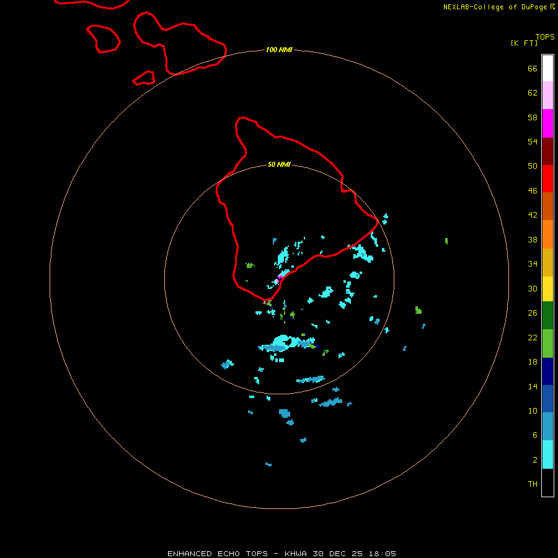Click the large cyan echo cluster south of the island
Image resolution: width=558 pixels, height=558 pixels.
tap(286, 343)
